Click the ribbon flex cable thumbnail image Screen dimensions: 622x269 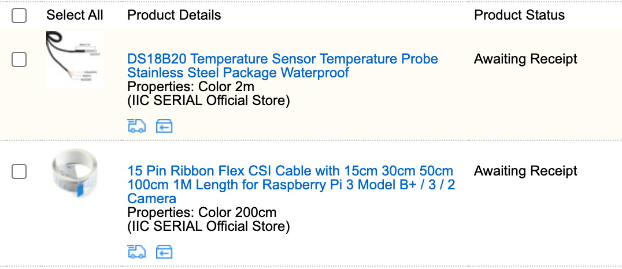coord(75,173)
